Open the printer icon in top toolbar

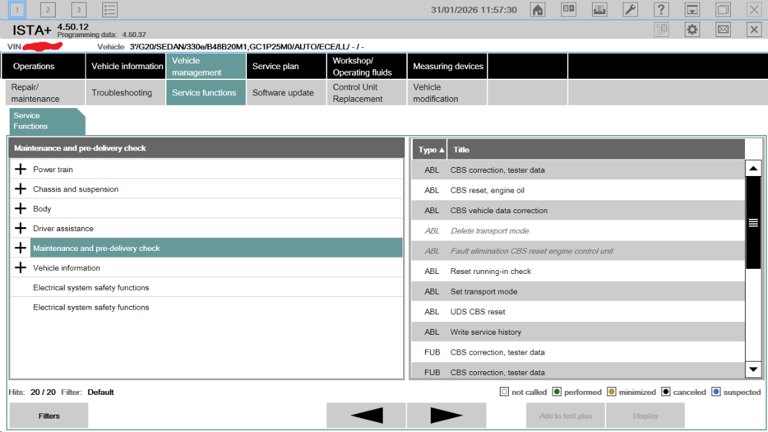click(600, 10)
